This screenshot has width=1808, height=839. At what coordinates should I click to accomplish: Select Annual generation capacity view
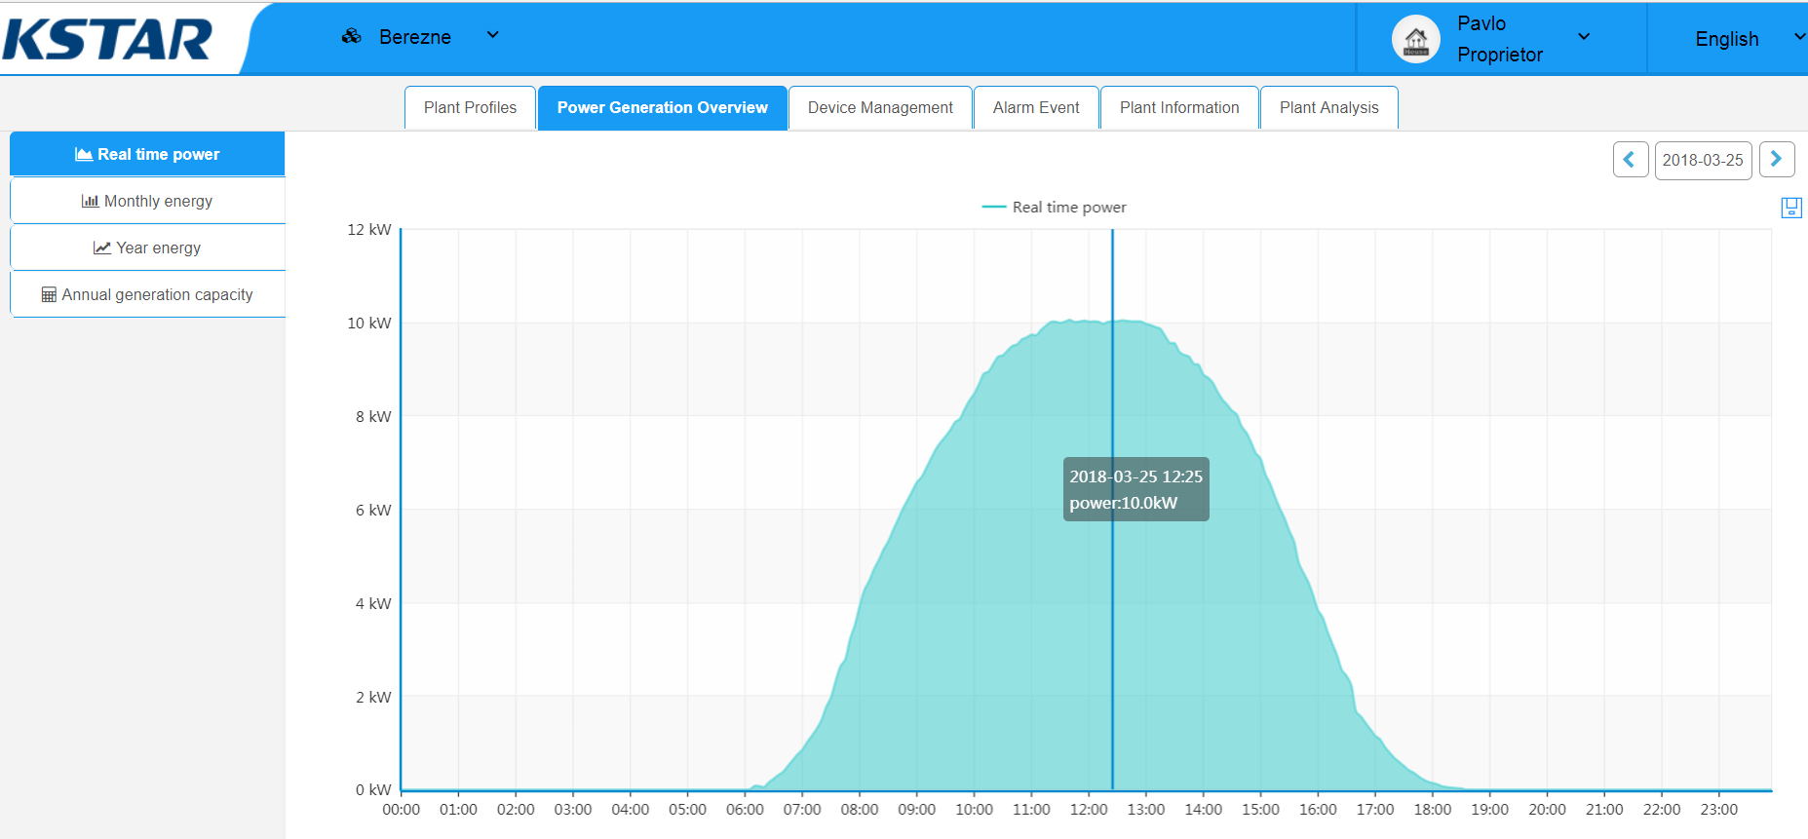coord(147,294)
